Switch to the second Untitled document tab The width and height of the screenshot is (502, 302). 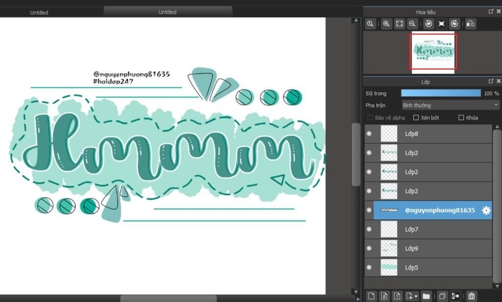coord(168,12)
